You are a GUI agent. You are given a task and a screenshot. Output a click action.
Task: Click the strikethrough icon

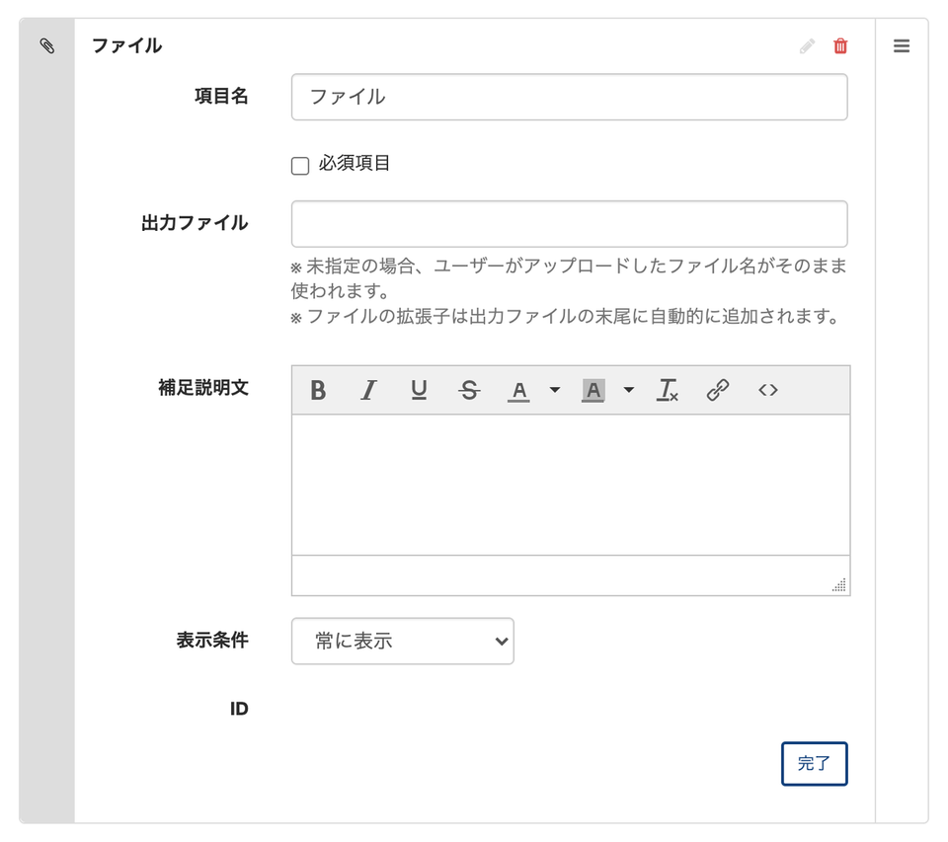[x=469, y=390]
